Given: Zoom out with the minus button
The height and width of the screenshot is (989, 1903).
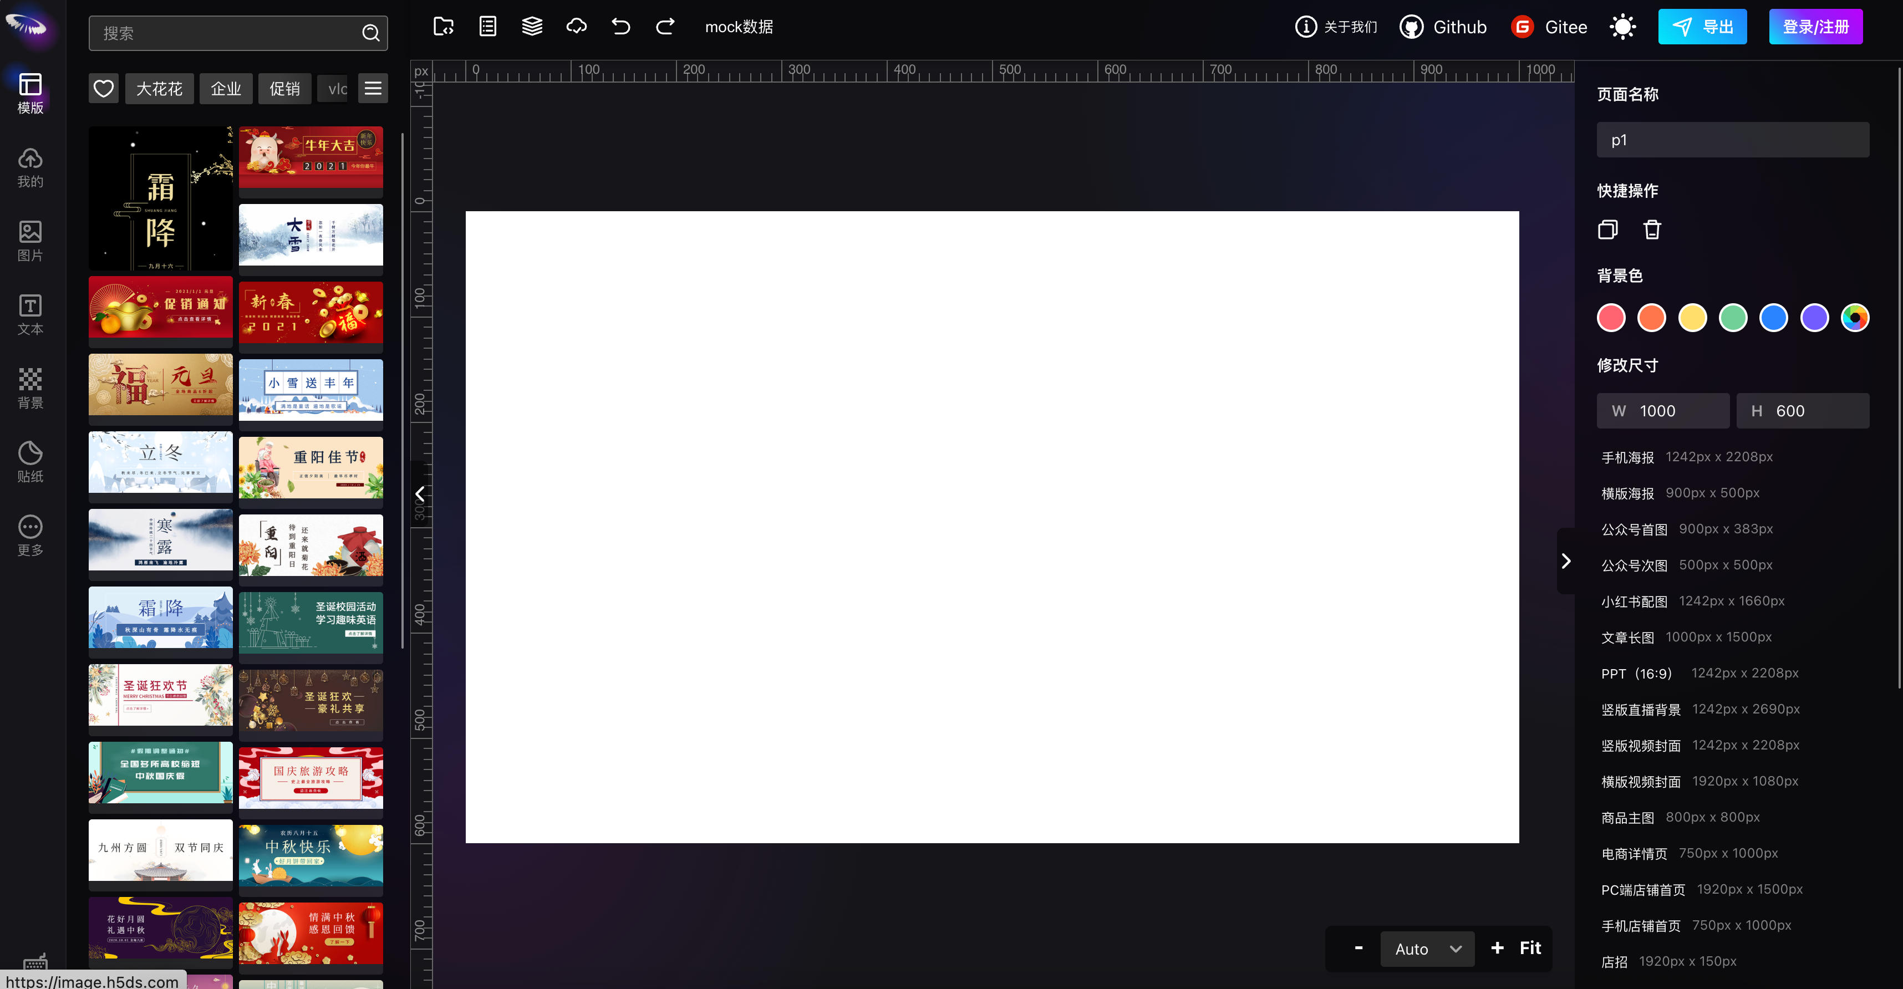Looking at the screenshot, I should click(1358, 947).
